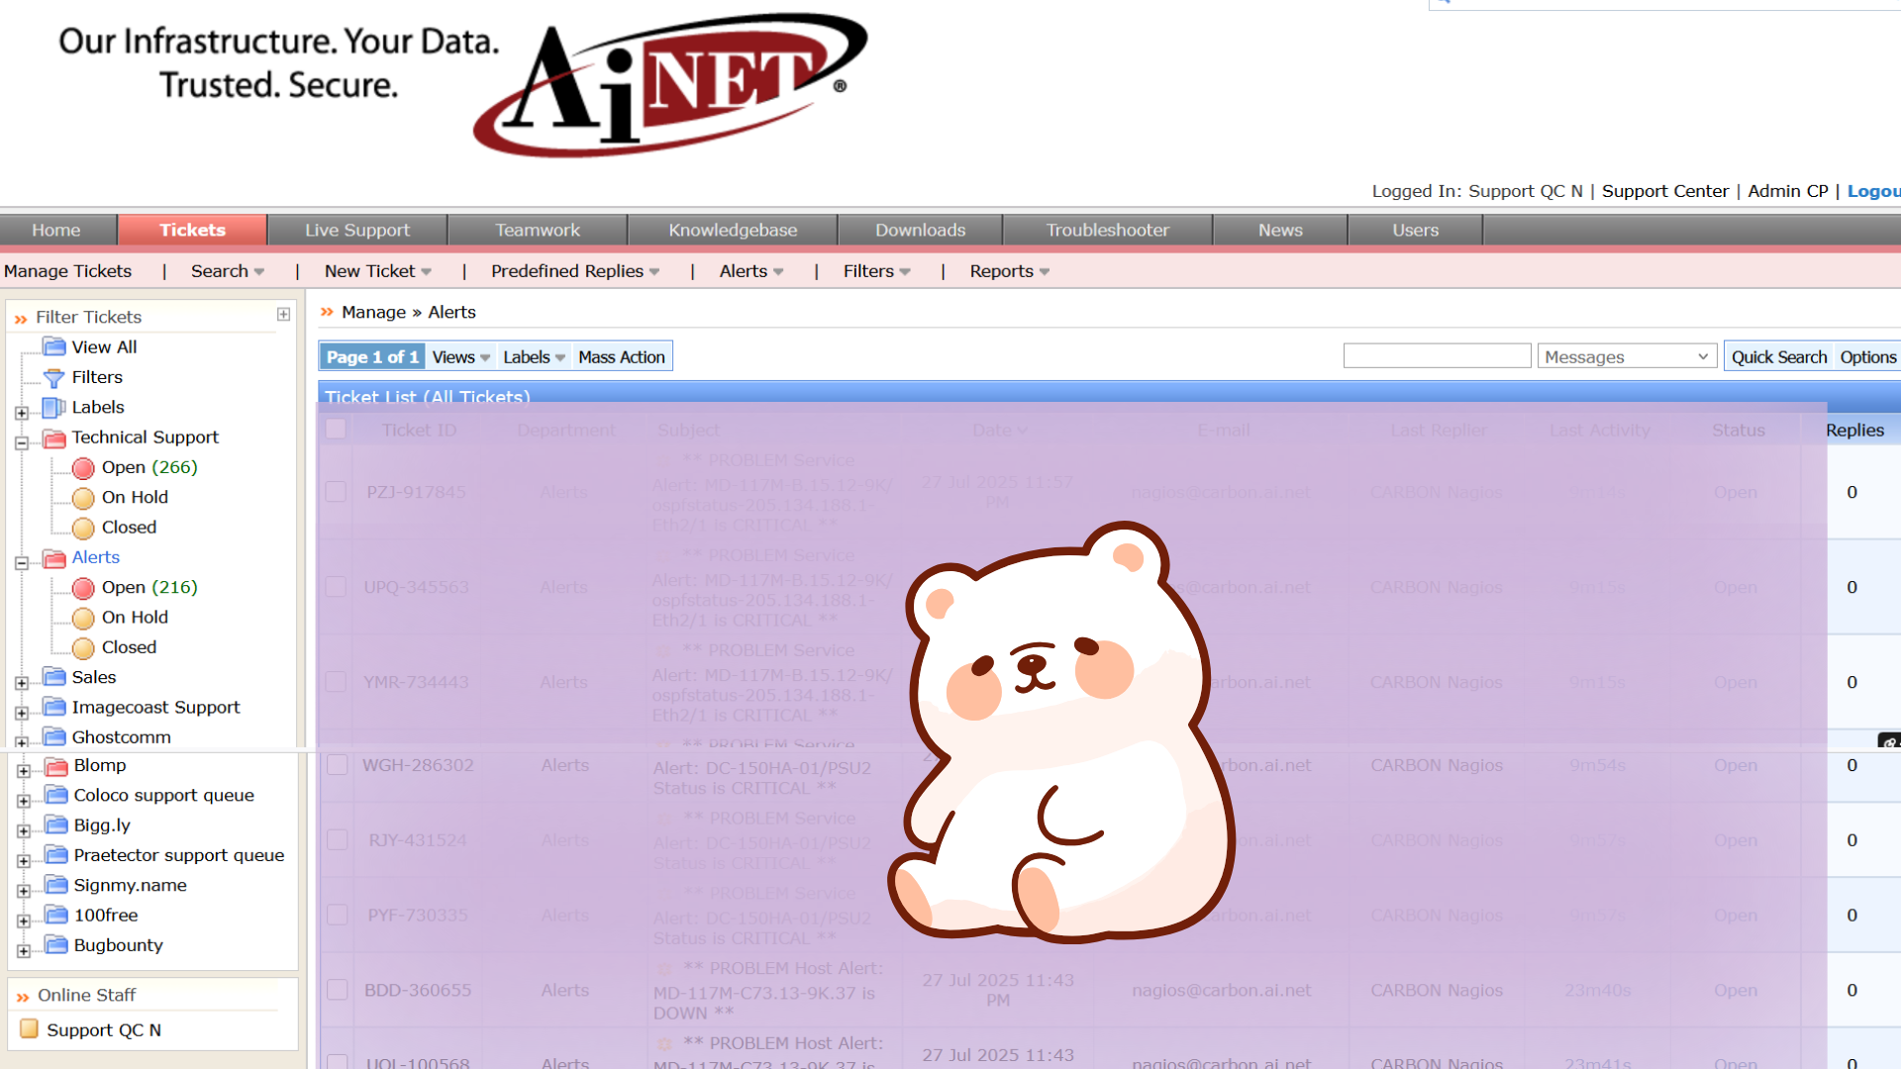Expand the Blomp tree node
The image size is (1901, 1069).
(x=24, y=771)
